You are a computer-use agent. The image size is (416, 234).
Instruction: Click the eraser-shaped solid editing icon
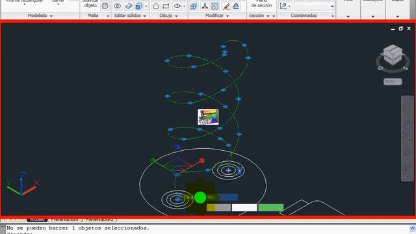129,6
